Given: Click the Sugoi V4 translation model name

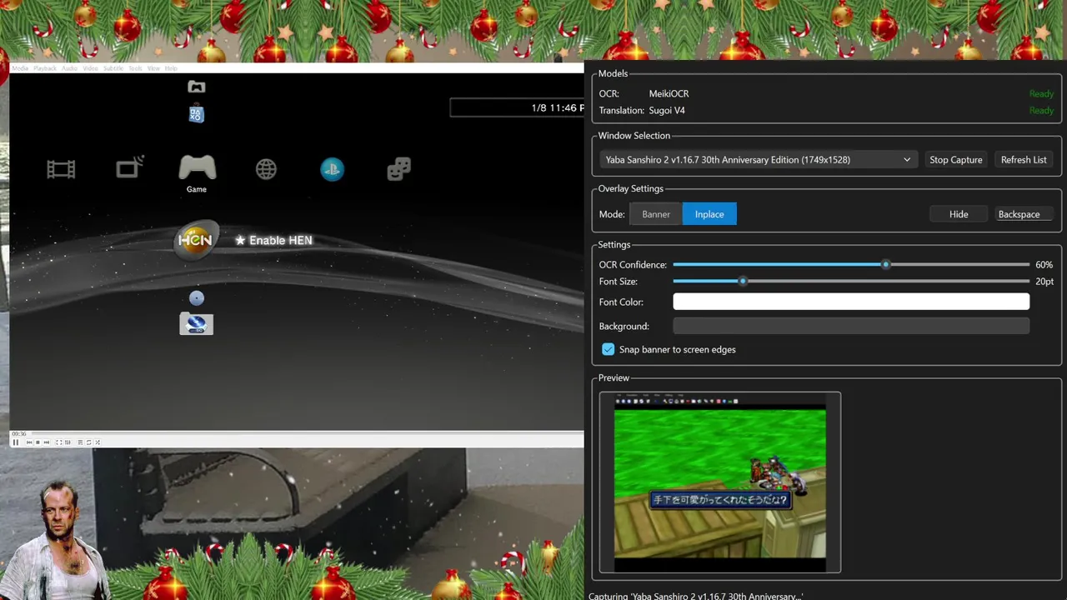Looking at the screenshot, I should (x=667, y=110).
